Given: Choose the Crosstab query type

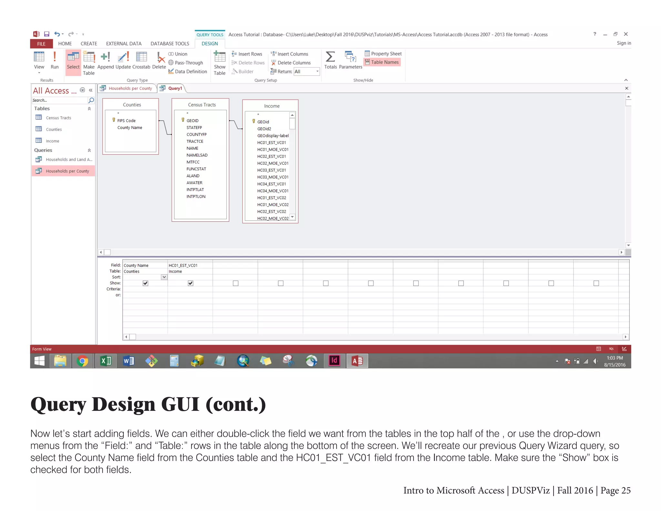Looking at the screenshot, I should [141, 60].
